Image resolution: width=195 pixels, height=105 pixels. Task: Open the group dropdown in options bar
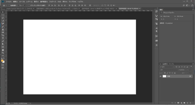(22, 6)
